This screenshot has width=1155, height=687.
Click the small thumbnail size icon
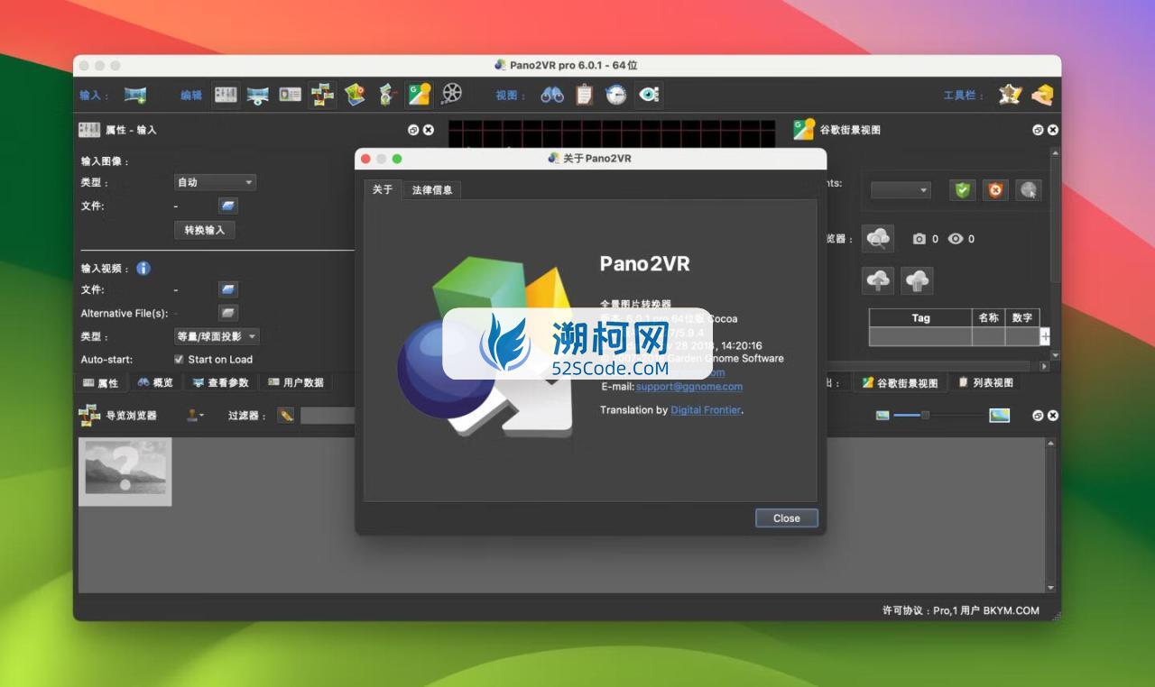(x=882, y=416)
